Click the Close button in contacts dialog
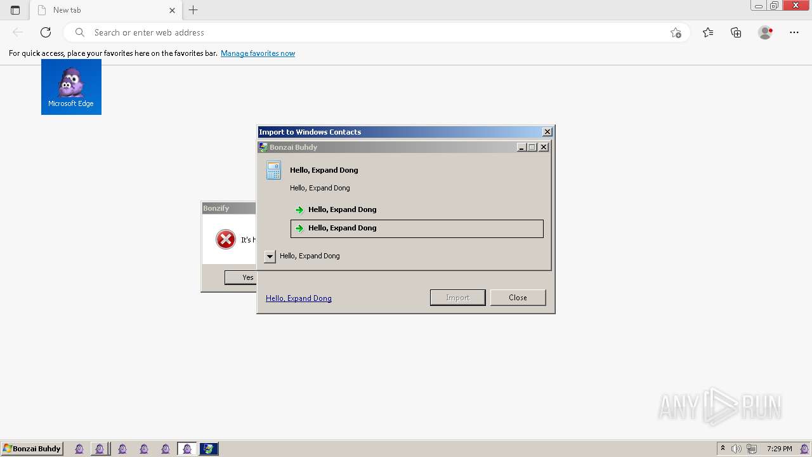The height and width of the screenshot is (457, 812). 518,298
